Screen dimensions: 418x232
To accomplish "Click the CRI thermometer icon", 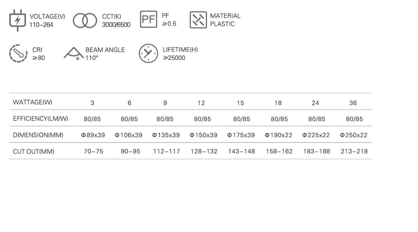I will (18, 54).
